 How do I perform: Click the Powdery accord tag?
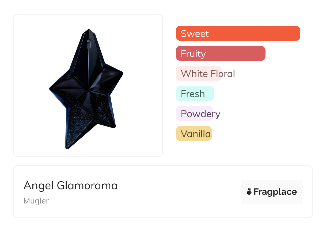[195, 114]
